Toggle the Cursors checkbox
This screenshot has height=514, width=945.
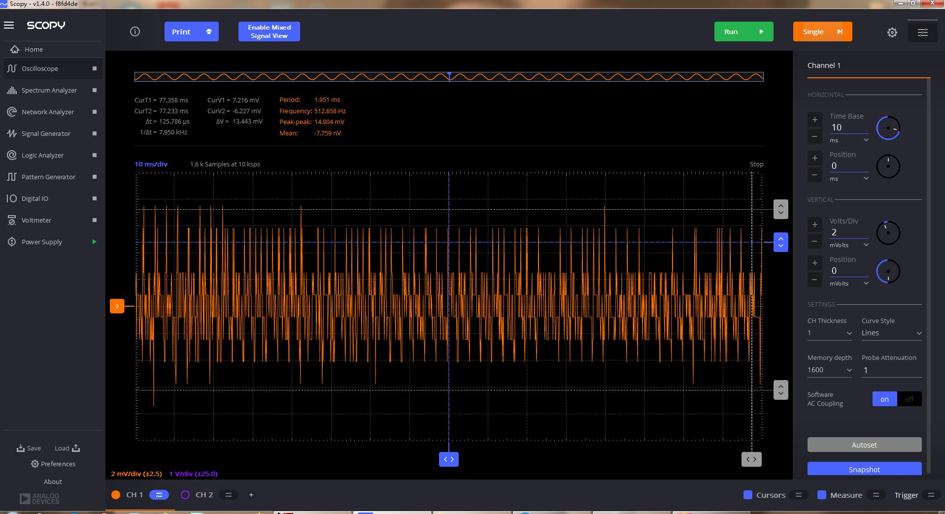point(747,495)
